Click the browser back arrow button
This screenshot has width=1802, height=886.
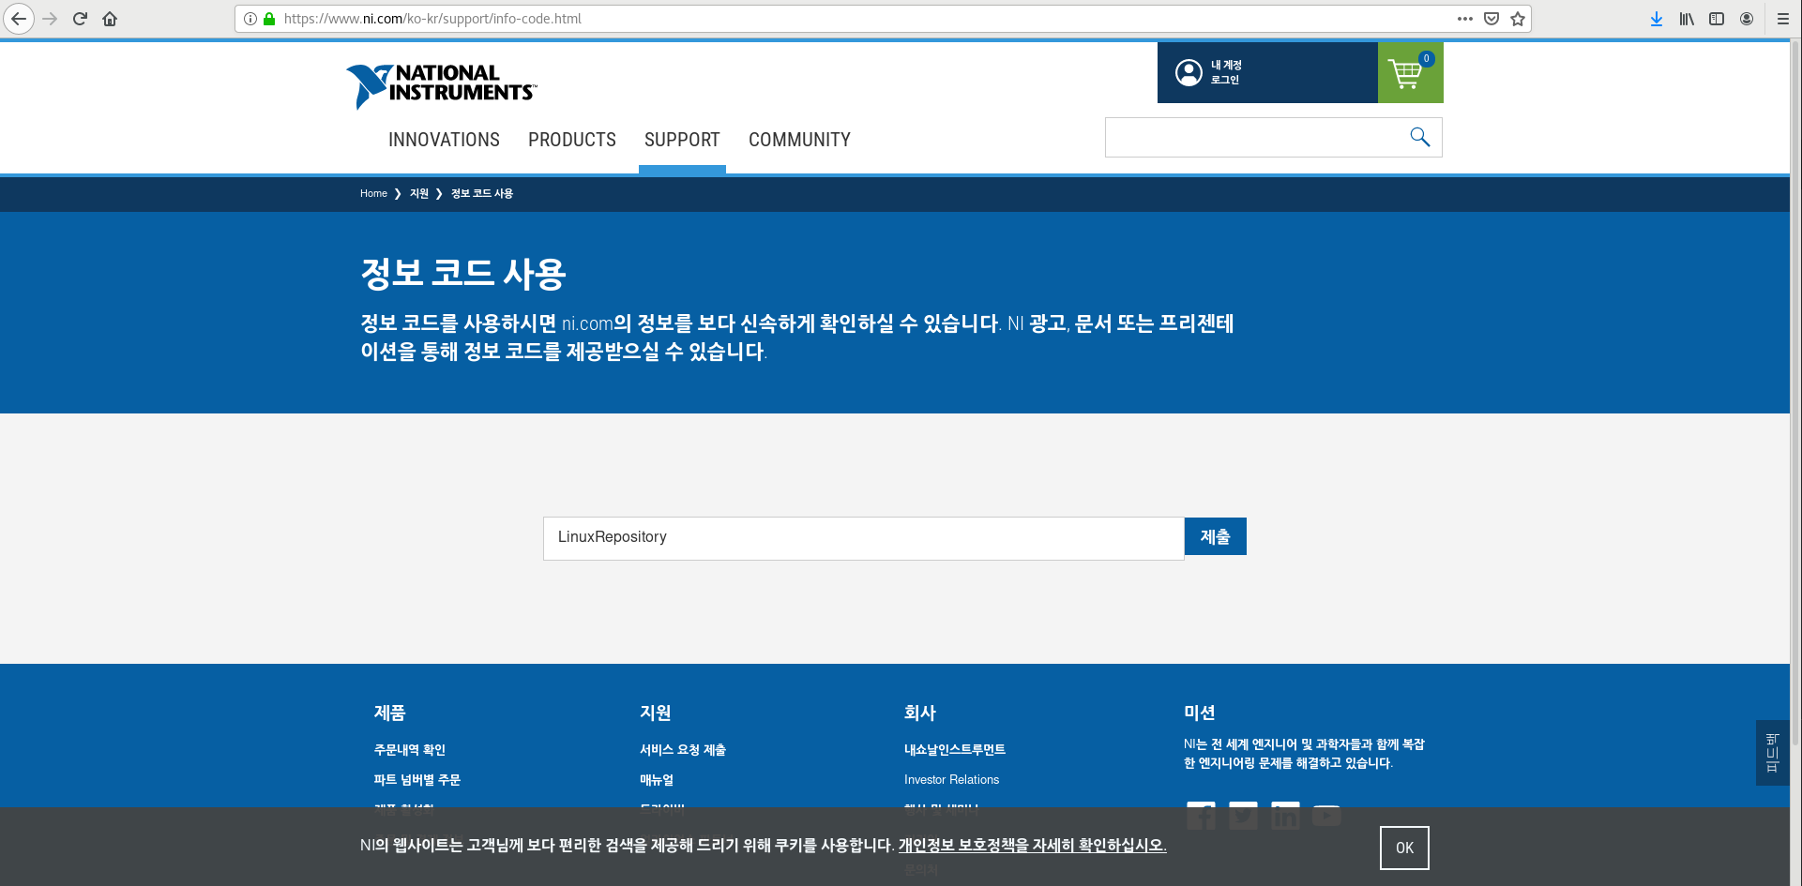(19, 19)
